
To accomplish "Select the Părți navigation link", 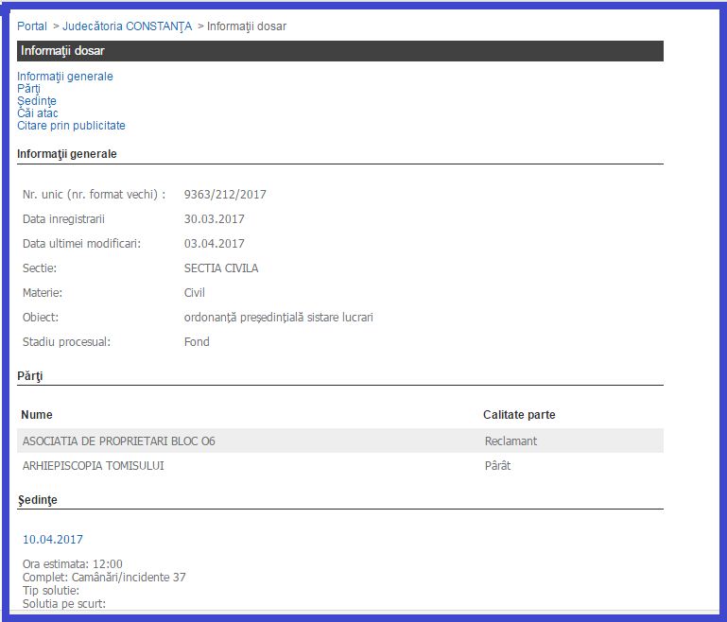I will (x=28, y=89).
